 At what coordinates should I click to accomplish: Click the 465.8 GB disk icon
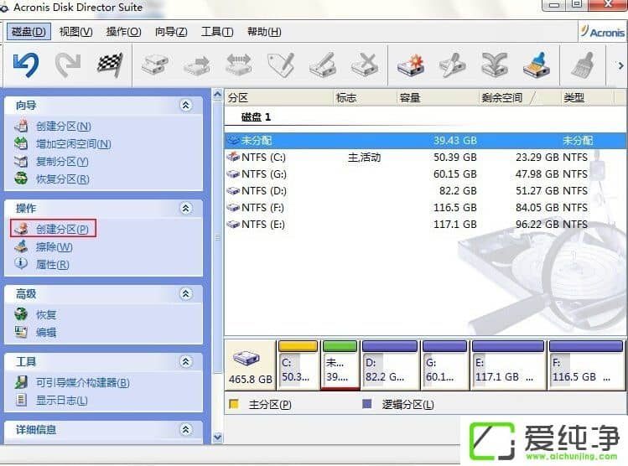click(x=247, y=358)
